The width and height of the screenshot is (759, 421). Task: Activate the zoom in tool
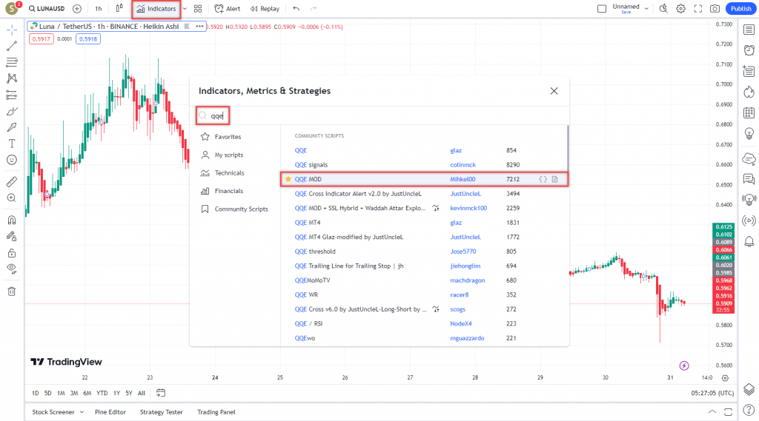[12, 198]
